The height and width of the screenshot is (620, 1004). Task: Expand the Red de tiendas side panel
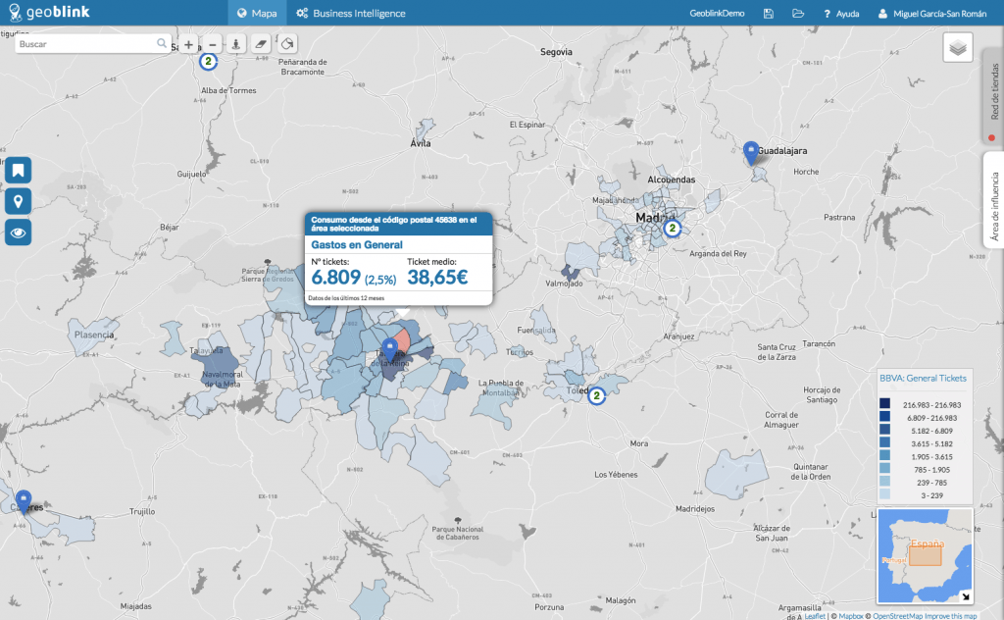coord(994,96)
